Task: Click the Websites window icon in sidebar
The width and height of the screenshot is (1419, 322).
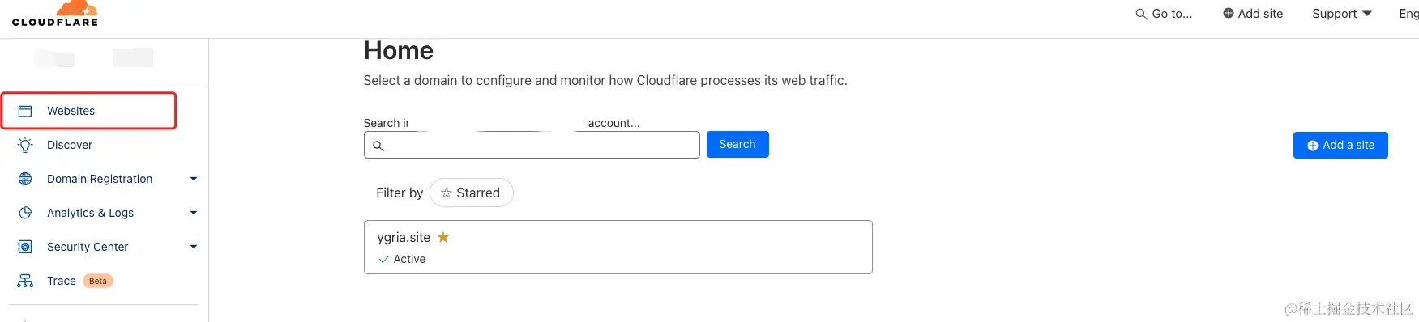Action: pos(25,111)
